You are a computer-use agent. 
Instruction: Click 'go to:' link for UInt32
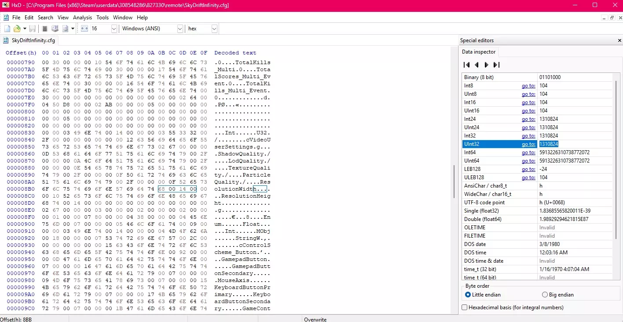[x=528, y=144]
